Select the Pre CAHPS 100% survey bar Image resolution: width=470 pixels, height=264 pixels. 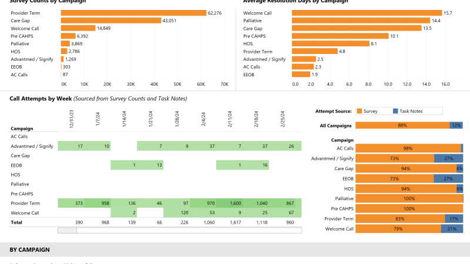(x=409, y=209)
